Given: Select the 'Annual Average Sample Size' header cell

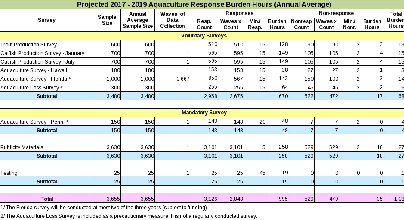Looking at the screenshot, I should tap(138, 20).
